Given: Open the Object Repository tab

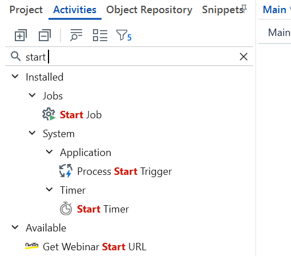Looking at the screenshot, I should (x=149, y=10).
